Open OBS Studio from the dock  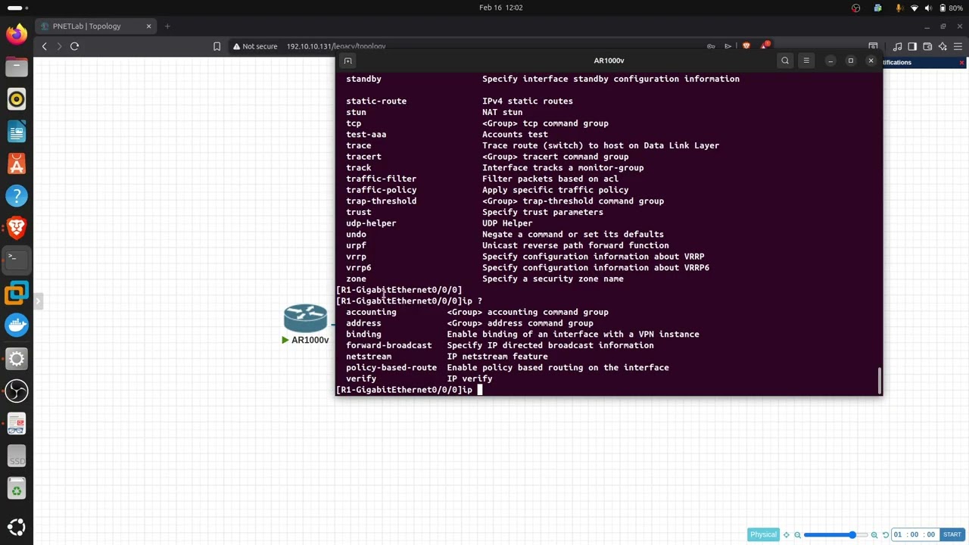pos(17,391)
